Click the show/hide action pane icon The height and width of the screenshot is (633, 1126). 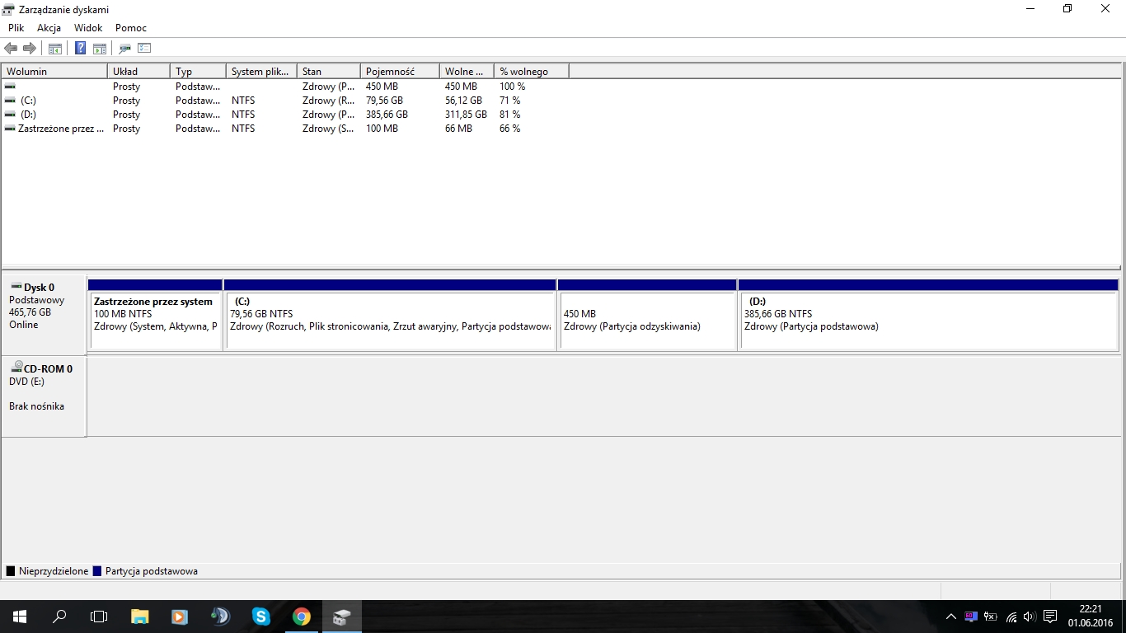pyautogui.click(x=100, y=49)
